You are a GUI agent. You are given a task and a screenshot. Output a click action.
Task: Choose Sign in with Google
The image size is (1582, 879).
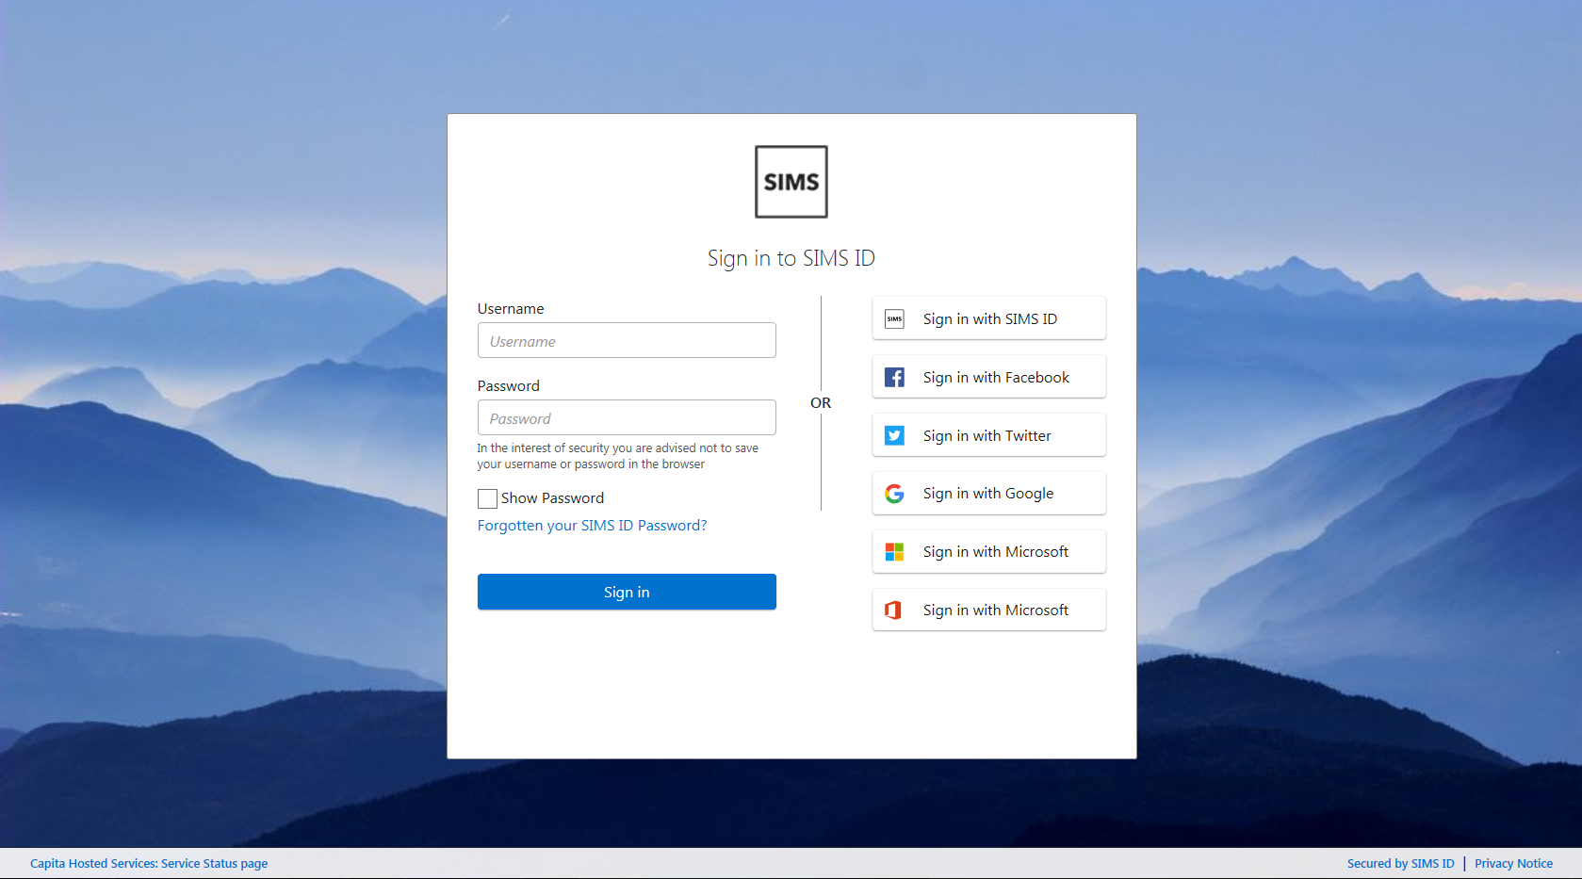pos(988,494)
